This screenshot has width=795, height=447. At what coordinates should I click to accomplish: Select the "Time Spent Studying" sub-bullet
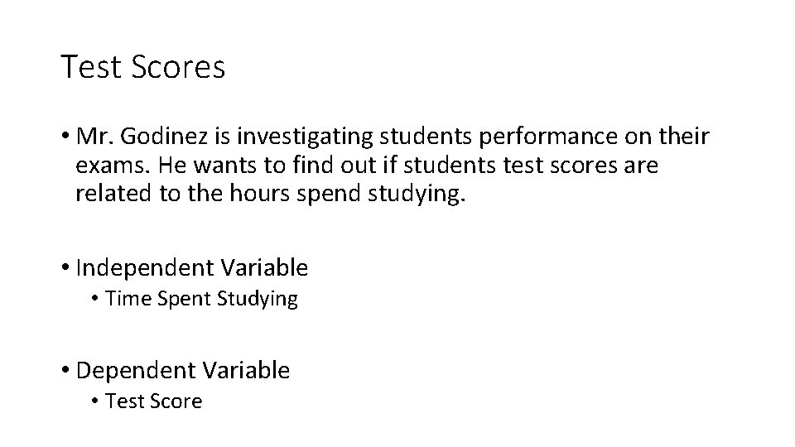tap(201, 299)
